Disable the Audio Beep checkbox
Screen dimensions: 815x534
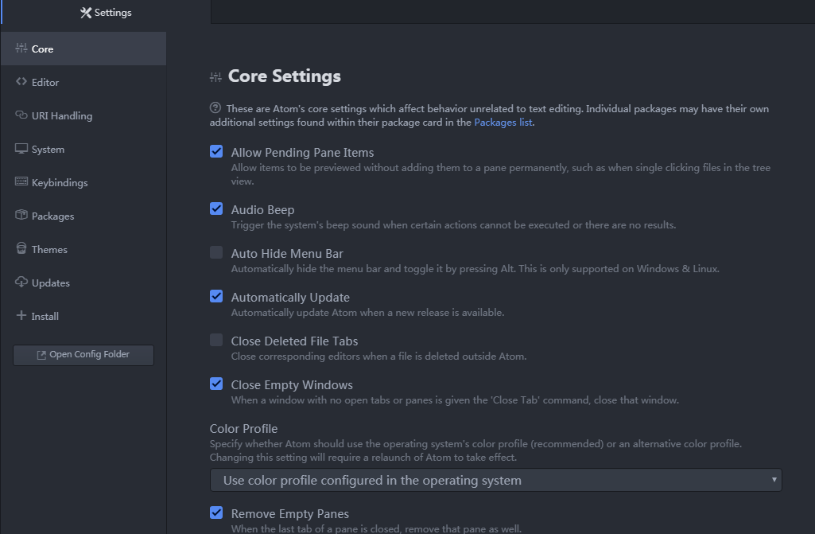pyautogui.click(x=216, y=209)
